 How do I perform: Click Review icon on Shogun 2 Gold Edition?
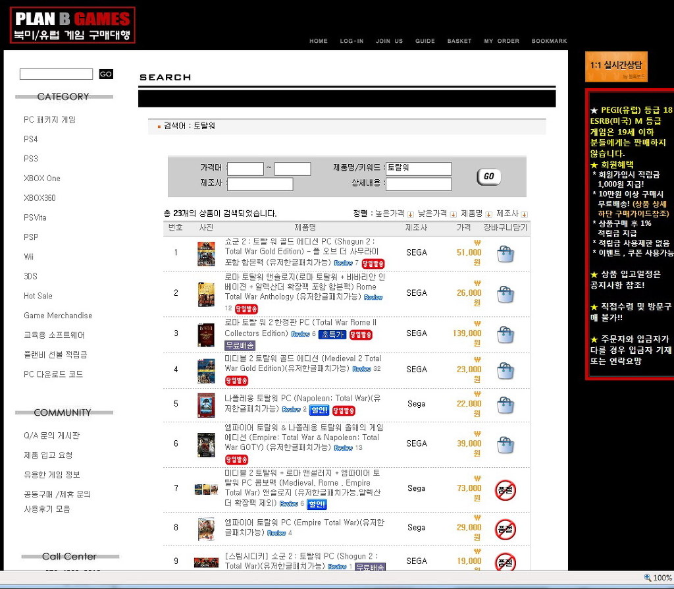(343, 263)
